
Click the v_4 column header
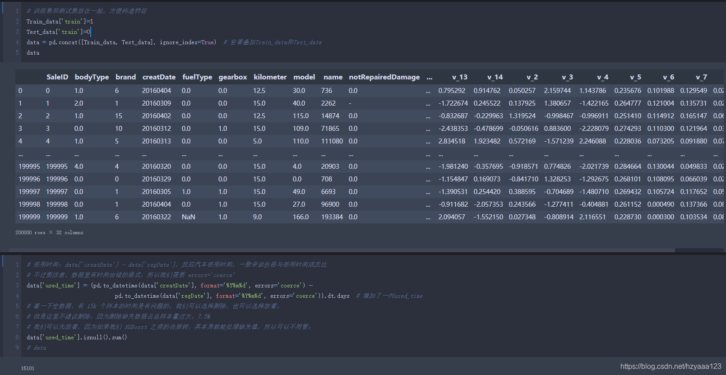click(x=602, y=77)
